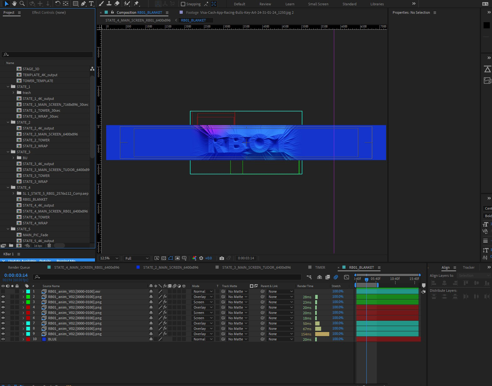Expand layer 1 properties in timeline
This screenshot has height=386, width=492.
tap(23, 291)
